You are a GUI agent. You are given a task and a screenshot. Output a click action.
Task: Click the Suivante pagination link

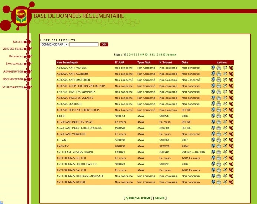tap(171, 54)
